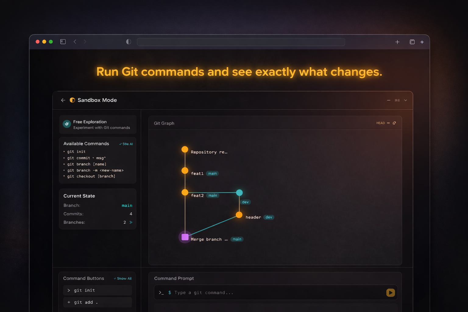
Task: Click the browser sidebar toggle icon
Action: point(63,42)
